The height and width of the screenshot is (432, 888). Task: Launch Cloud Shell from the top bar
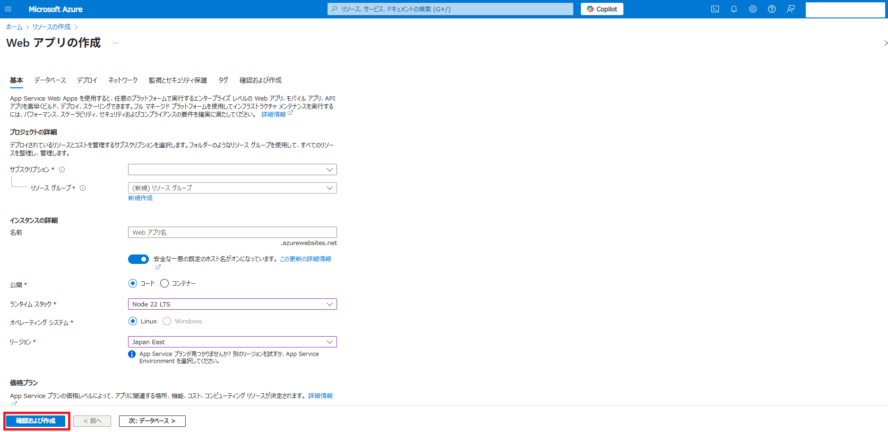[x=715, y=9]
